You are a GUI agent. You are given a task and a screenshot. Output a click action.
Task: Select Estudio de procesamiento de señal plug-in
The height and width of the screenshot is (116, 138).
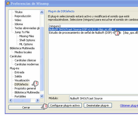pos(93,33)
